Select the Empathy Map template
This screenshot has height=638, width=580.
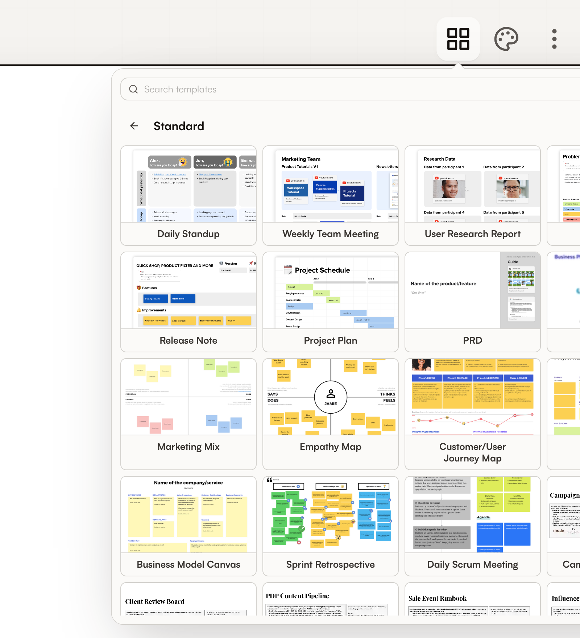point(331,414)
